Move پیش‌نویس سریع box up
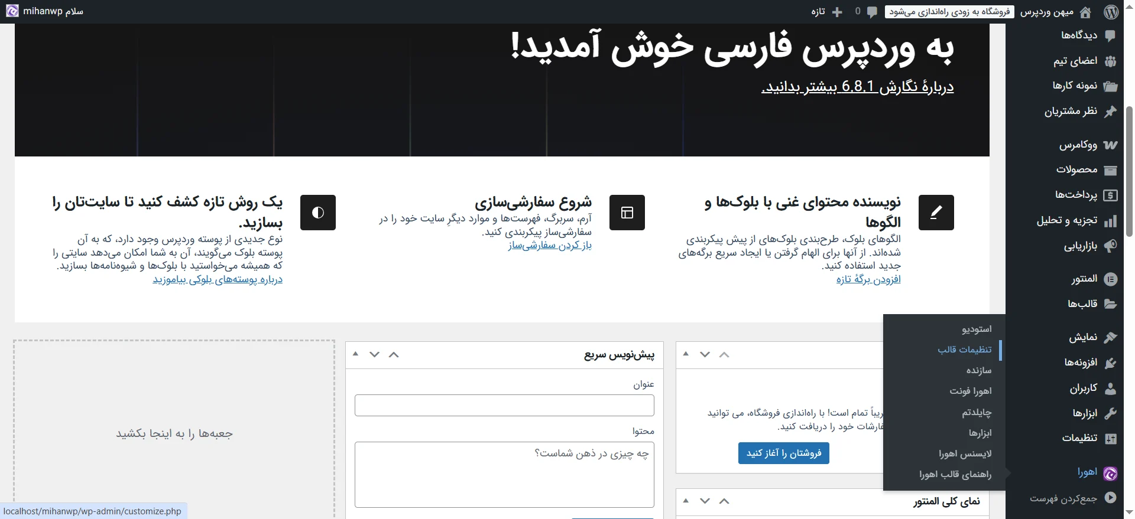The height and width of the screenshot is (519, 1135). pos(394,354)
